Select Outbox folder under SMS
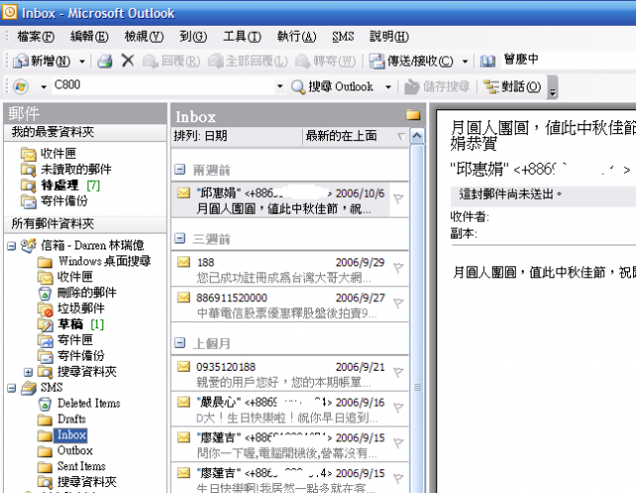Viewport: 636px width, 493px height. [66, 450]
